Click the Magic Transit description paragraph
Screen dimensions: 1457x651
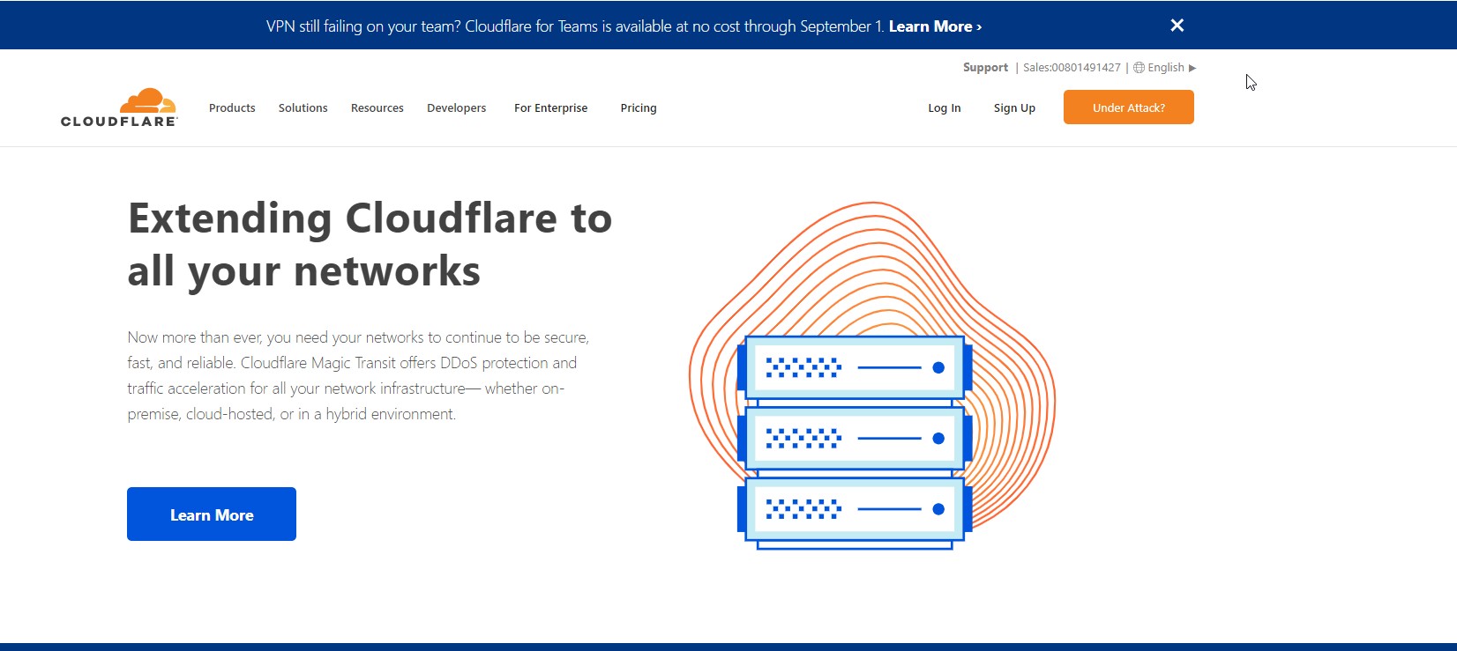(x=358, y=375)
